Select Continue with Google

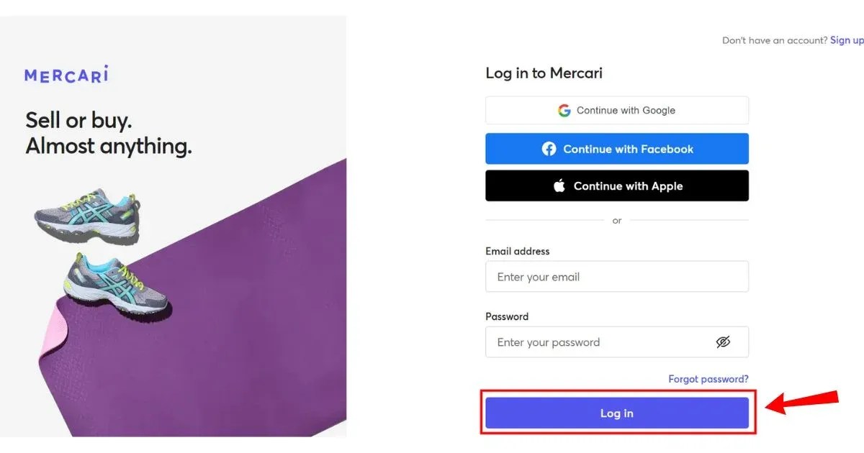[617, 110]
